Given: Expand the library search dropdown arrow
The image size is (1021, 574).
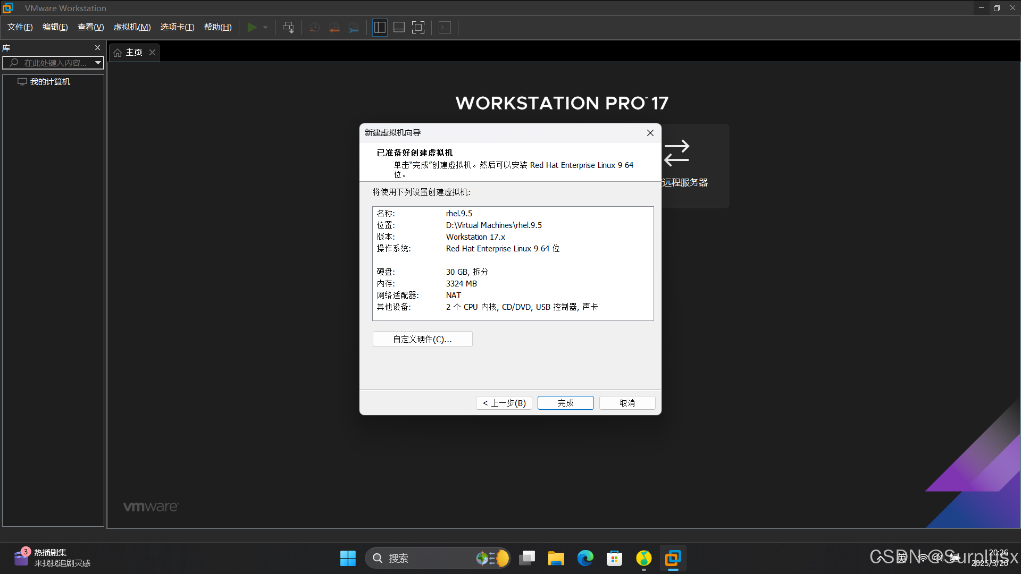Looking at the screenshot, I should 98,63.
